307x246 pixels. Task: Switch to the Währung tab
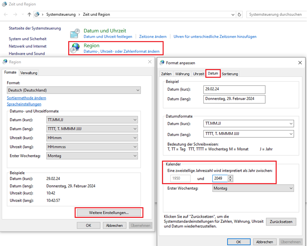pos(182,74)
